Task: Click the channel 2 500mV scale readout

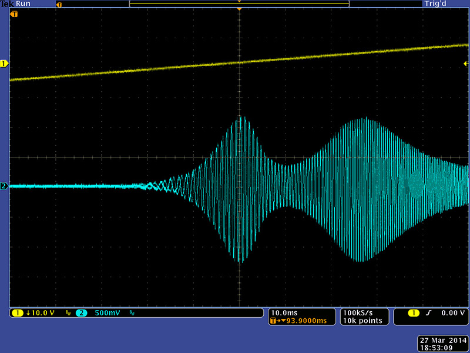Action: 107,312
